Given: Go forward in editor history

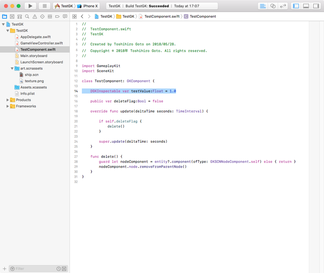Looking at the screenshot, I should coord(89,16).
